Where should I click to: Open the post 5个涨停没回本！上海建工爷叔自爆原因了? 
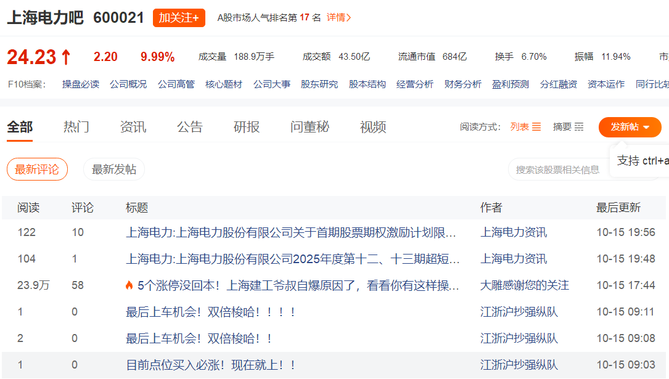[298, 285]
